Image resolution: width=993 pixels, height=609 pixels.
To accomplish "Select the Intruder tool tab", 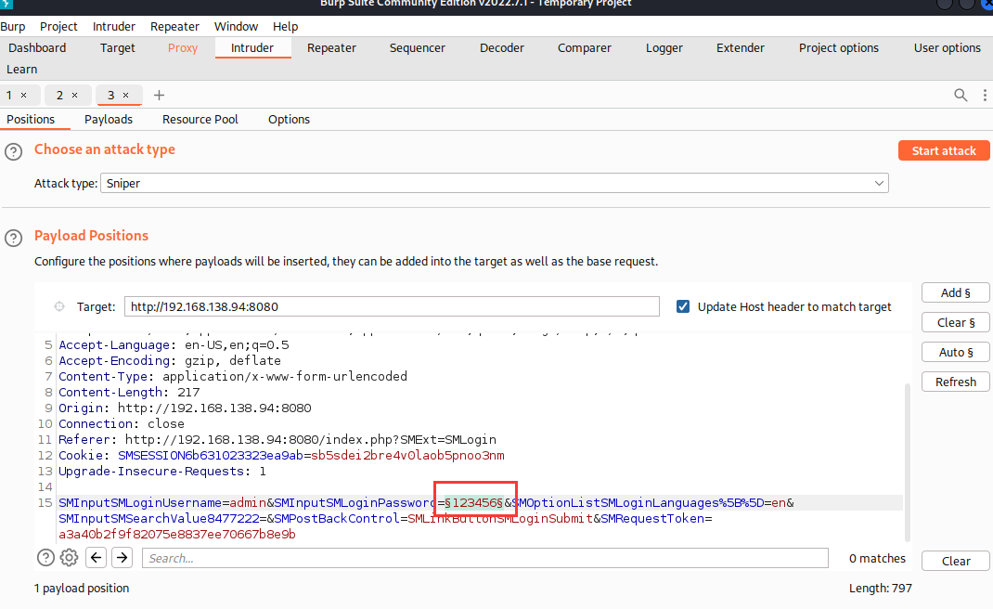I will [252, 48].
